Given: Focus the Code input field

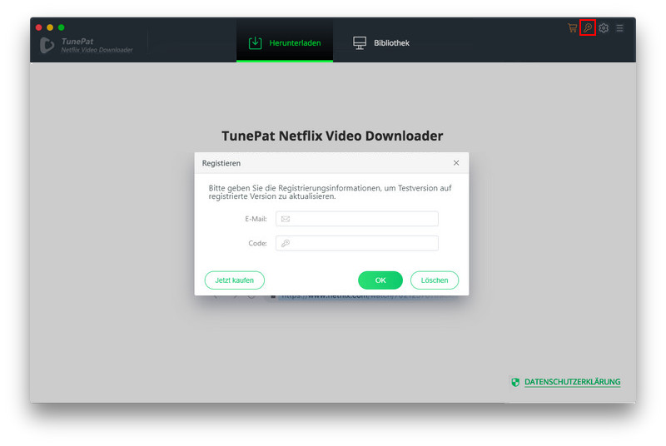Looking at the screenshot, I should click(363, 244).
